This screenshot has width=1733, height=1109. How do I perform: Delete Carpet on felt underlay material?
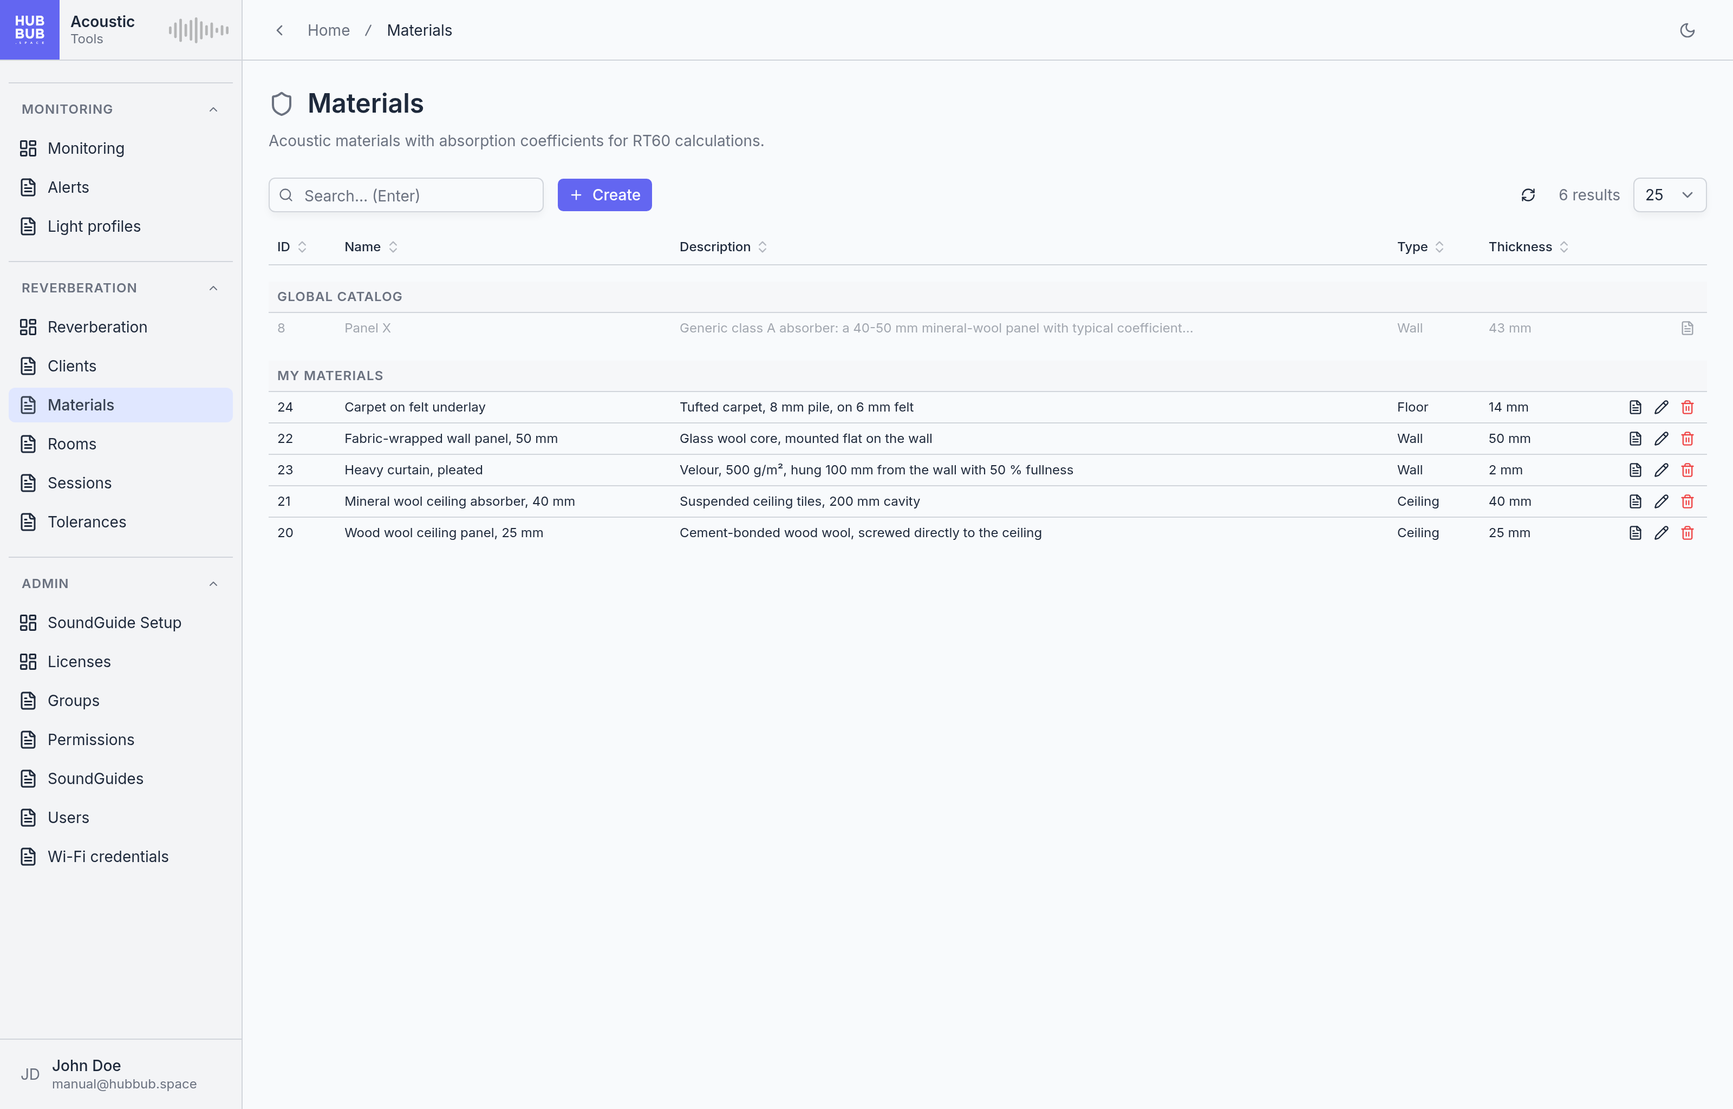(x=1687, y=408)
